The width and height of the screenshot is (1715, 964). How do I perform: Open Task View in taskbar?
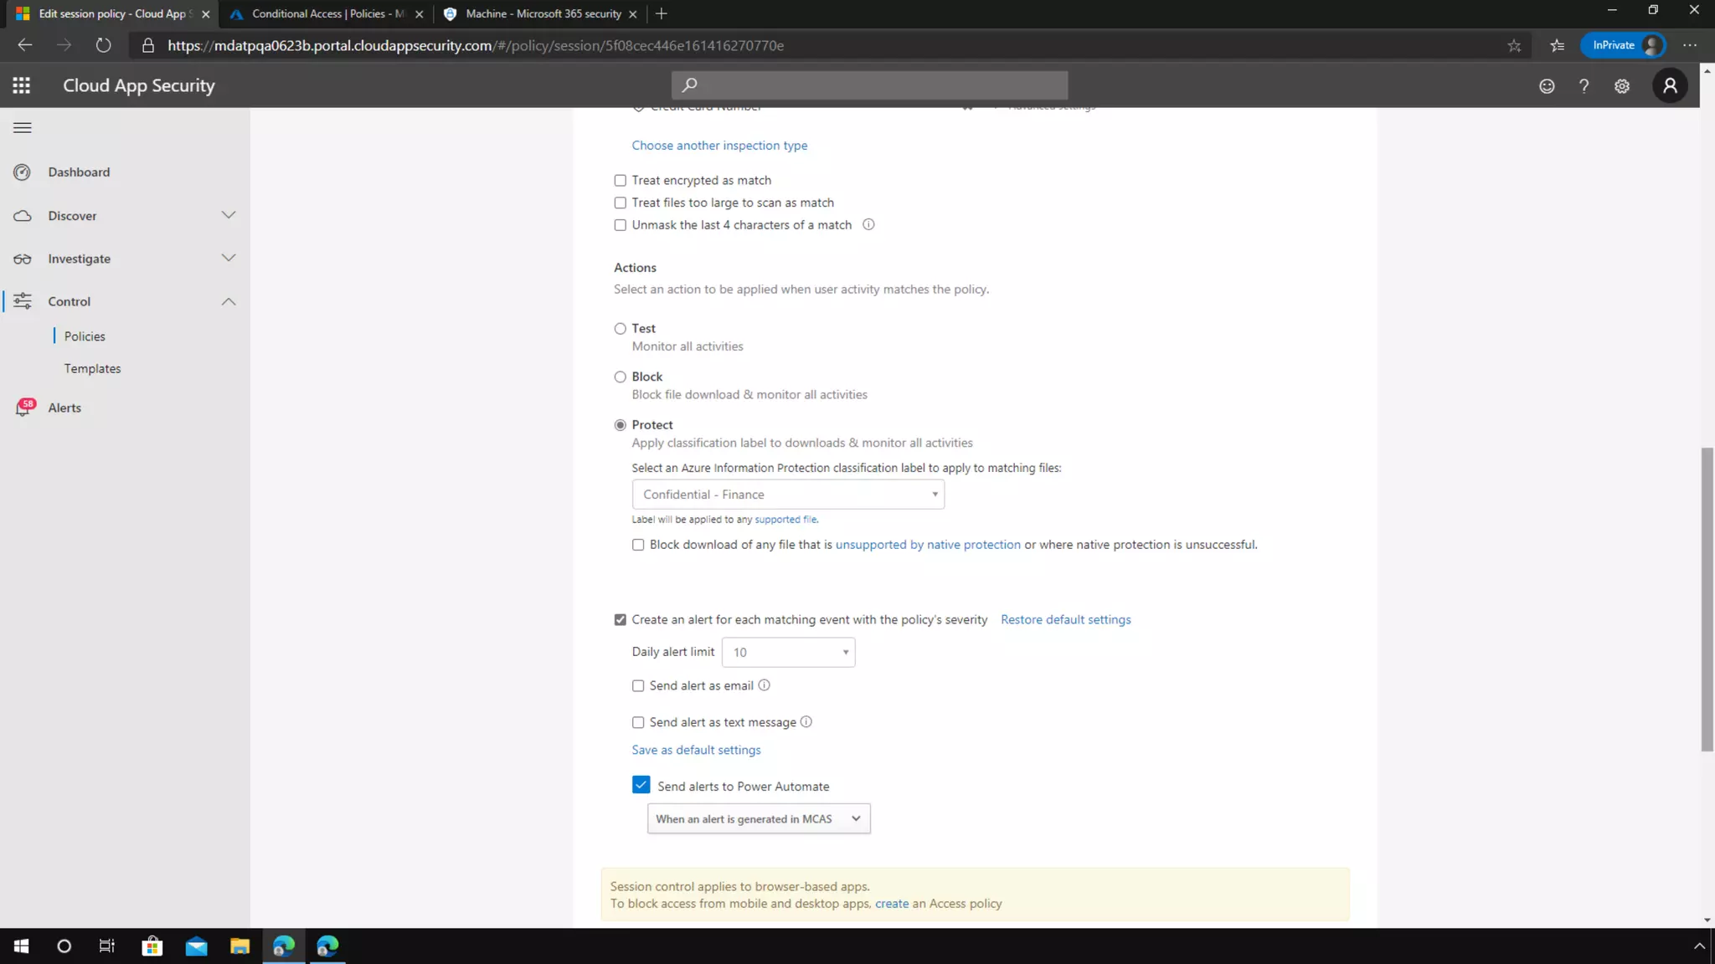coord(107,946)
